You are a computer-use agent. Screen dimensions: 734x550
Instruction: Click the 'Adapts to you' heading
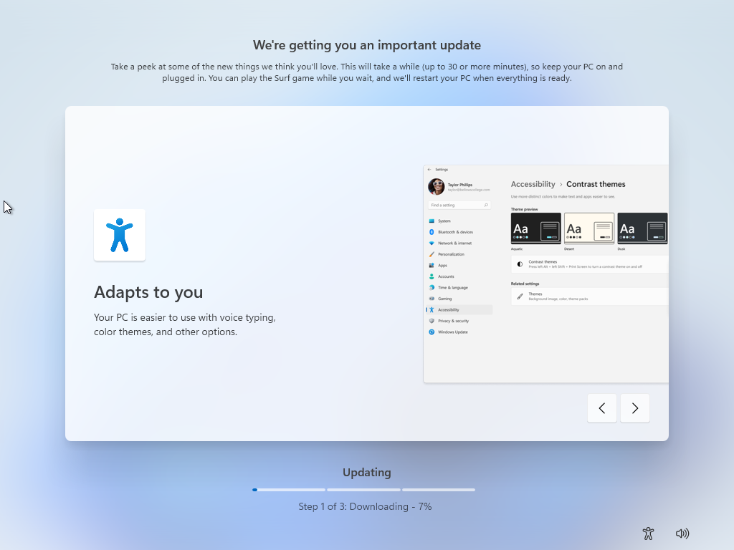click(x=148, y=292)
